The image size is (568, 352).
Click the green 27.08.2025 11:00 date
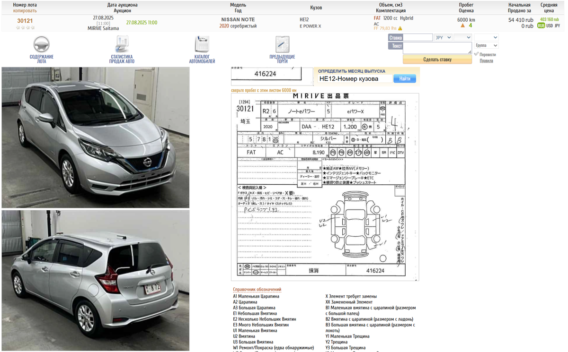coord(142,22)
